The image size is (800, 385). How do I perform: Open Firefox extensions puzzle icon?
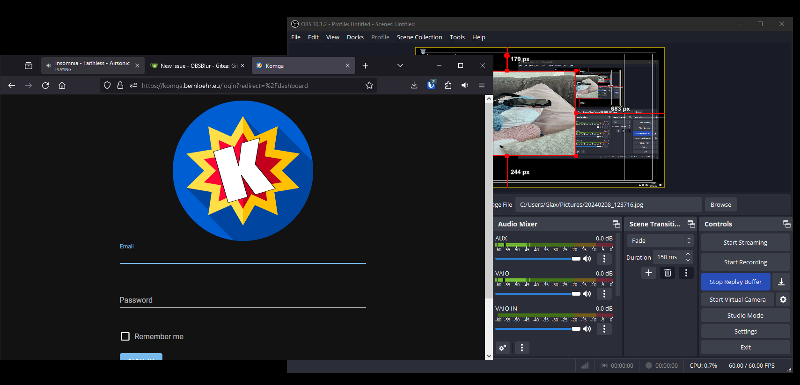coord(448,85)
